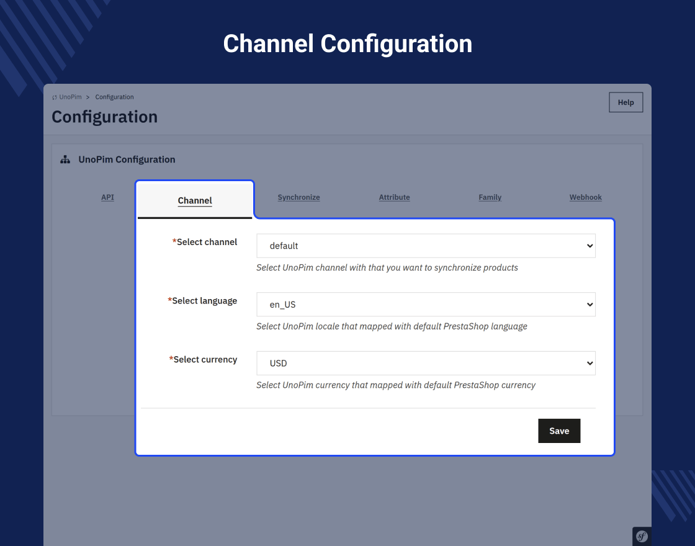Click the Select currency label

pos(203,359)
